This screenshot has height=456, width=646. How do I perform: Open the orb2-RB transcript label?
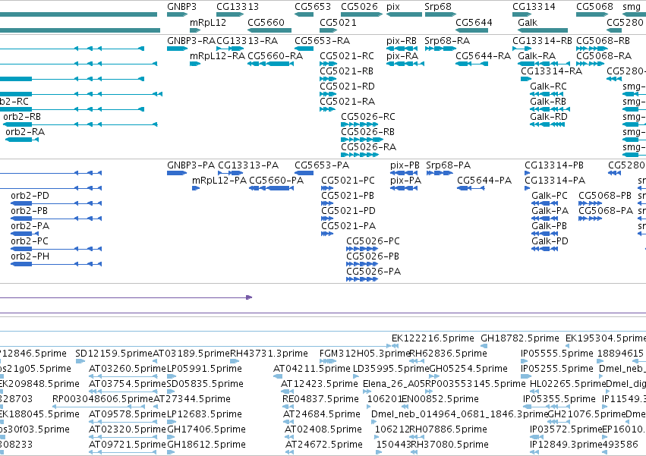[22, 117]
